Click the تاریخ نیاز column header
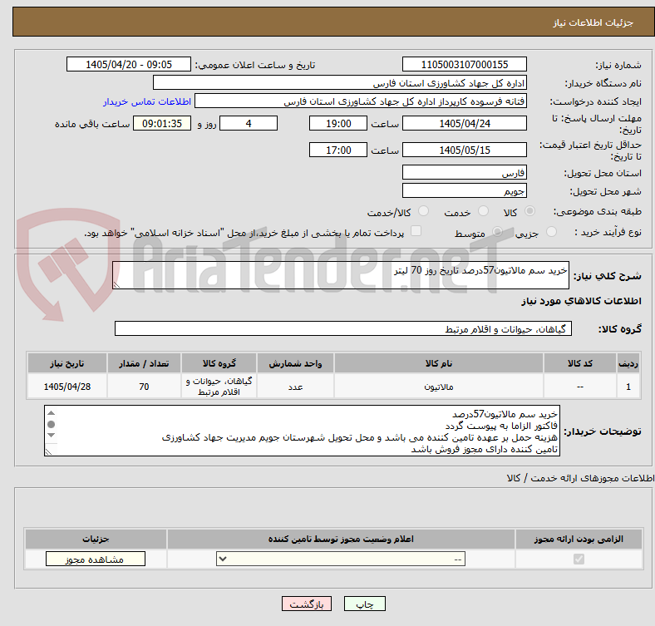 tap(67, 363)
